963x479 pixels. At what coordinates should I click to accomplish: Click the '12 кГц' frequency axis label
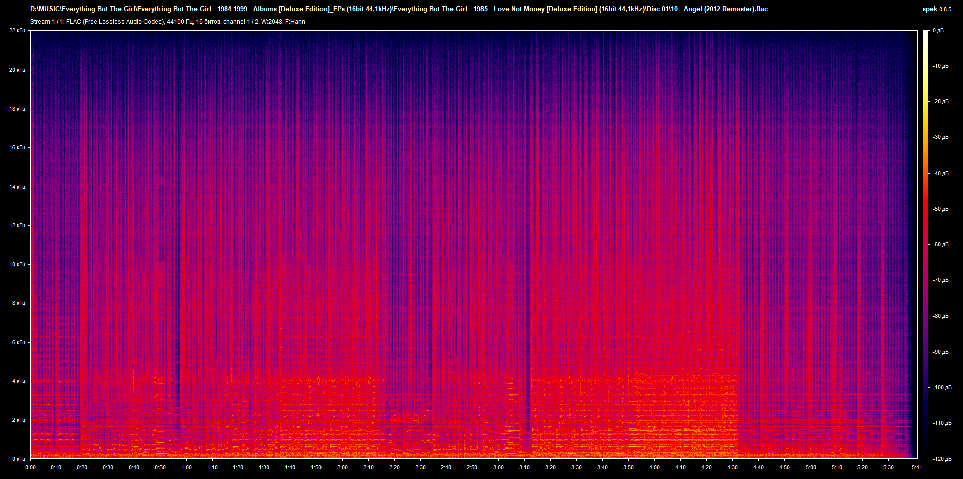pyautogui.click(x=17, y=225)
